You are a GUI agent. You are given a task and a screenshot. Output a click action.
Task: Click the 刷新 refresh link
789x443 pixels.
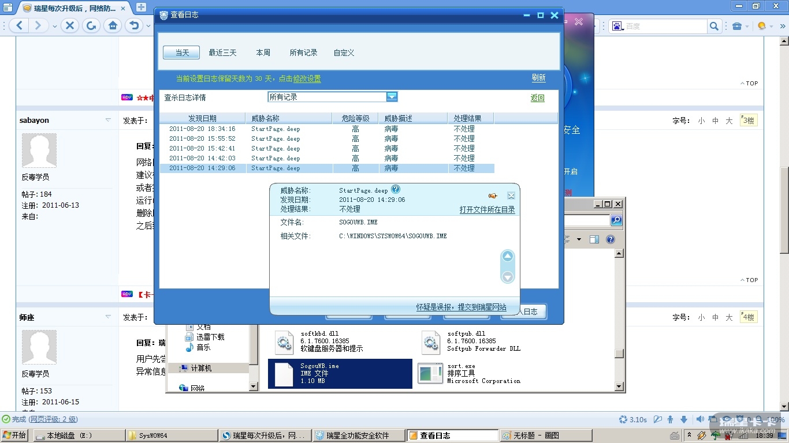538,78
